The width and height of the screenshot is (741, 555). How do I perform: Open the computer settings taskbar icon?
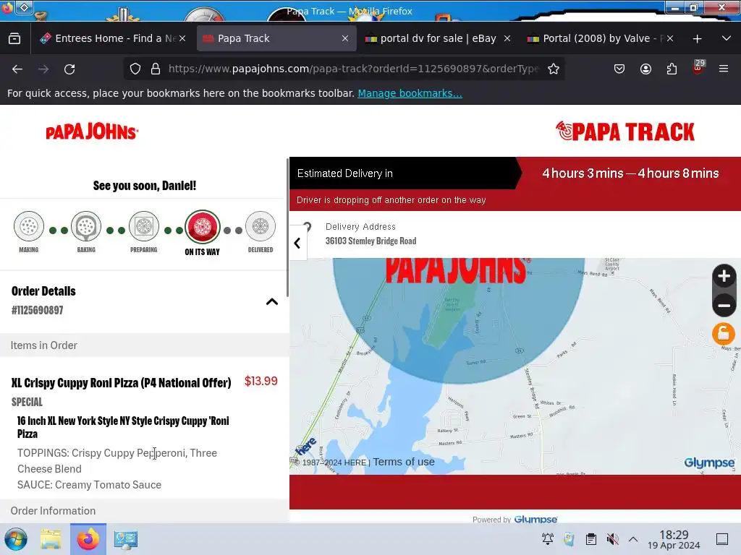pos(125,539)
